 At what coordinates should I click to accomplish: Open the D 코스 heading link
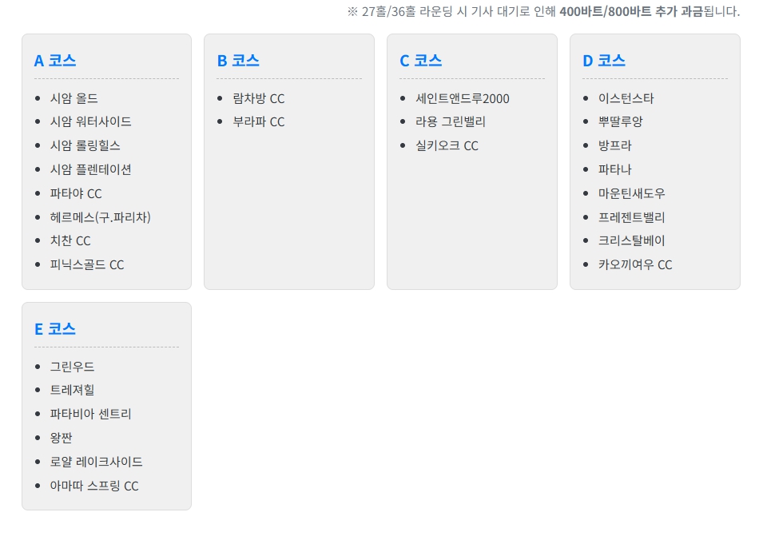604,61
